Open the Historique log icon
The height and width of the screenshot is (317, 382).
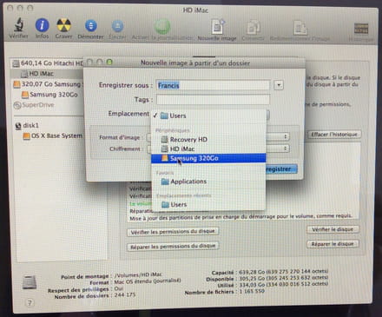tap(361, 29)
